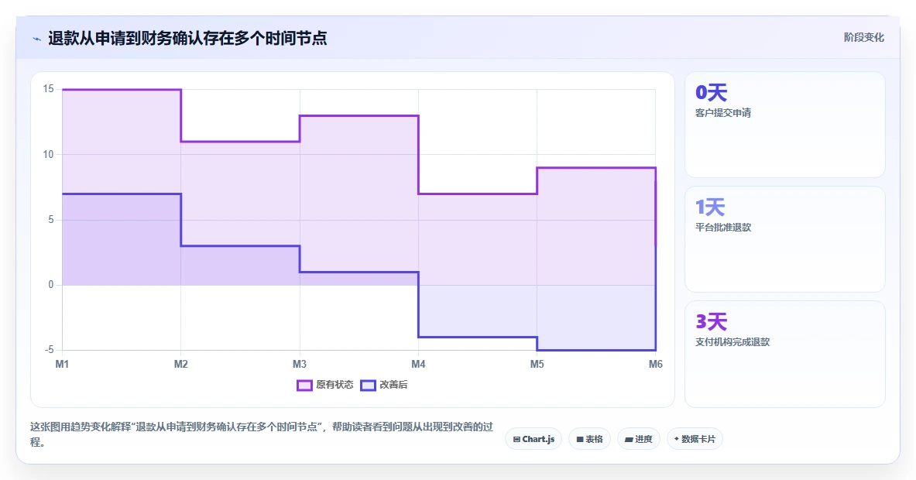
Task: Click the Chart.js tag icon
Action: click(516, 439)
